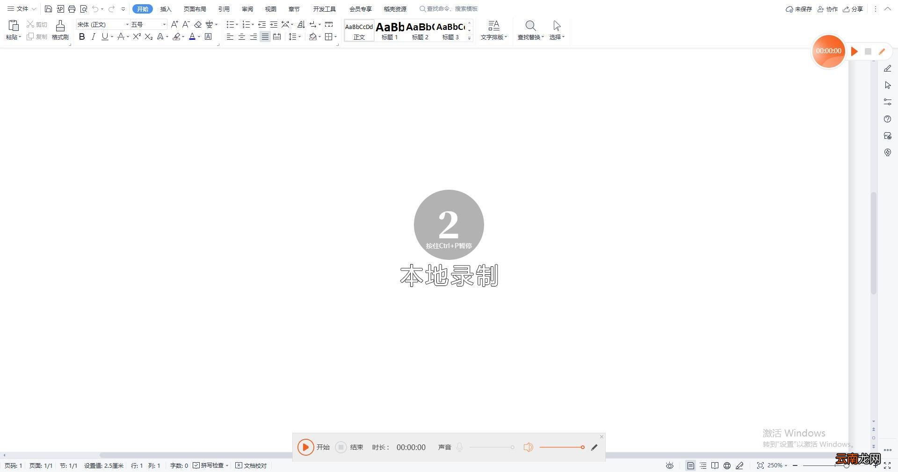Click the pencil icon beside the recording timer
The width and height of the screenshot is (898, 472).
(x=882, y=51)
